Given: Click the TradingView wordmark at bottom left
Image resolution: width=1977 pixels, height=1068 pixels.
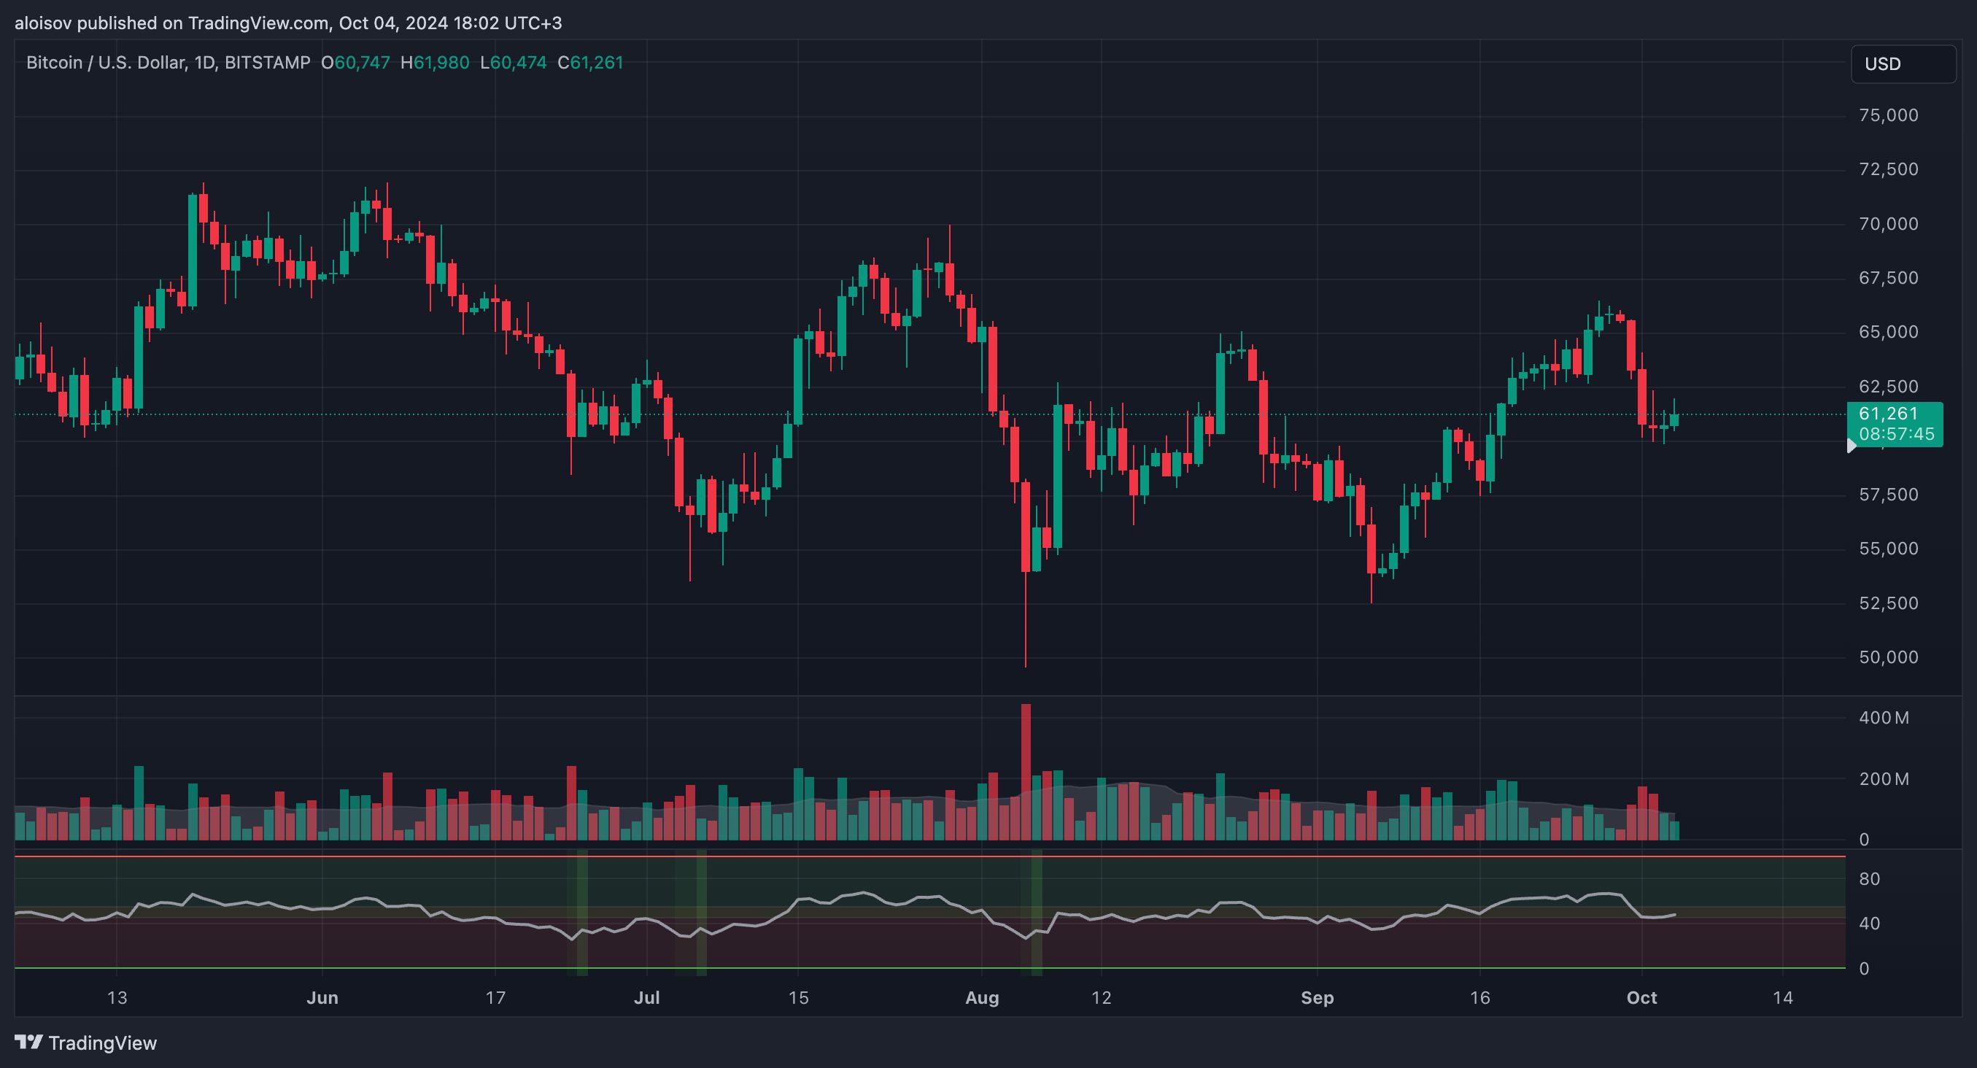Looking at the screenshot, I should coord(102,1042).
